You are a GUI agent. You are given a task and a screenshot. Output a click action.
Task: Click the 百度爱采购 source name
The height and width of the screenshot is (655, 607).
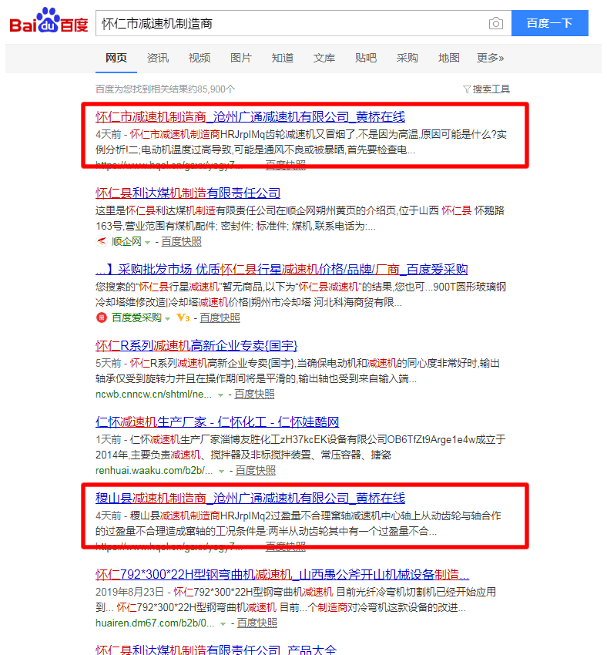click(x=136, y=317)
